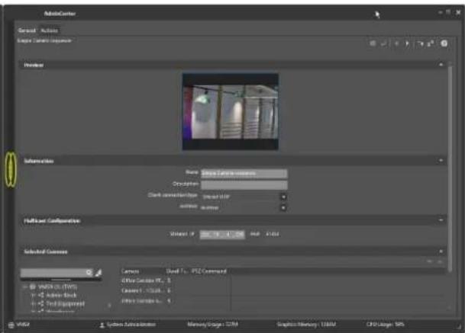Click the Multicast IP address field
Viewport: 465px width, 333px height.
222,235
